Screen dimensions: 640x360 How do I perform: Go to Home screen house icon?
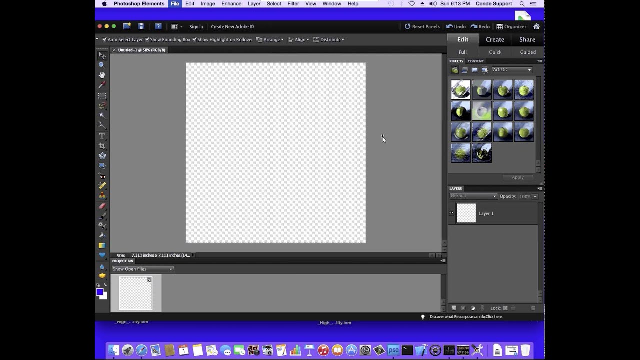click(x=536, y=26)
